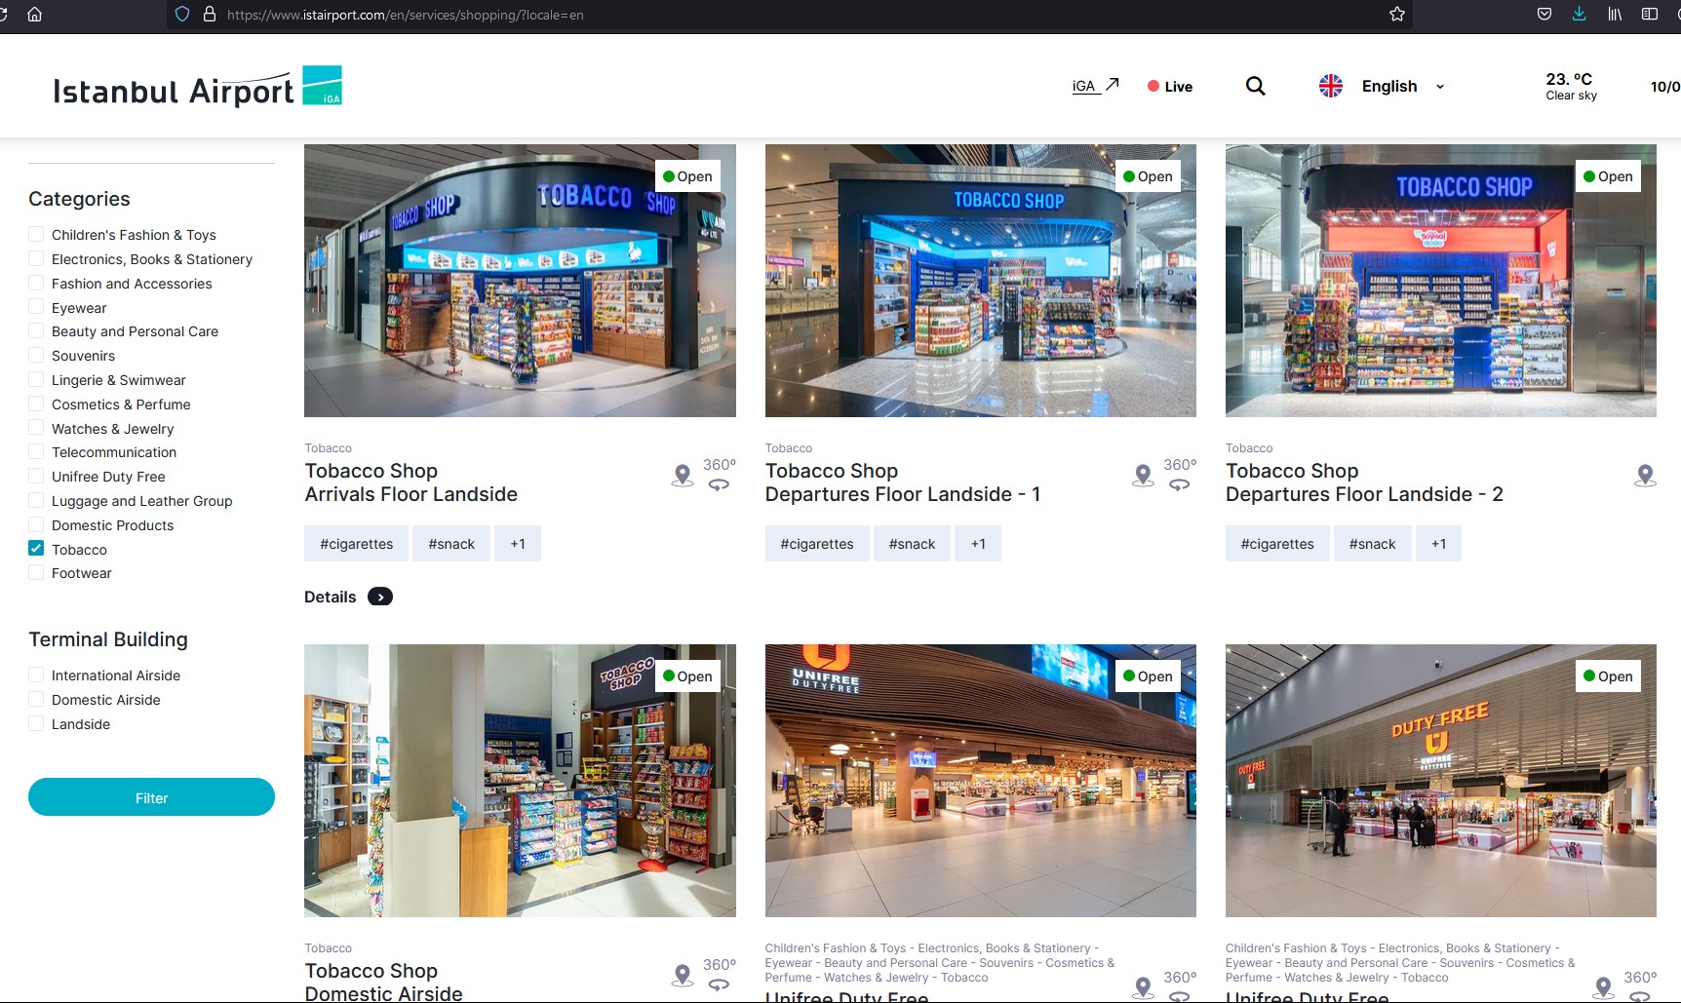Open 360° view for Tobacco Shop Domestic Airside

point(720,975)
